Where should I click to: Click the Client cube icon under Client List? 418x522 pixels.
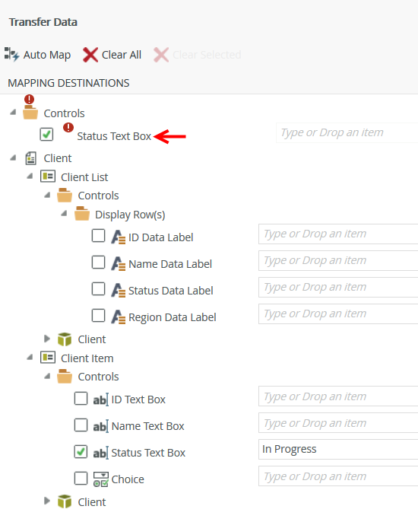[65, 339]
